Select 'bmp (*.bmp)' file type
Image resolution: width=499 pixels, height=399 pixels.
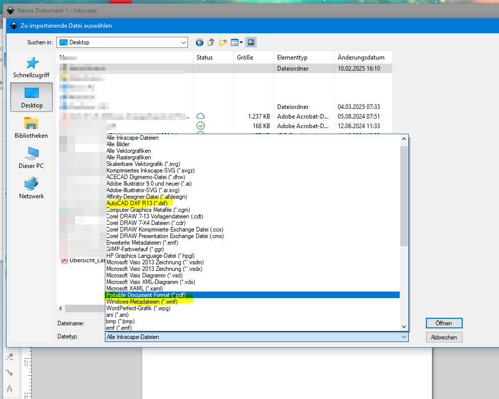click(120, 321)
